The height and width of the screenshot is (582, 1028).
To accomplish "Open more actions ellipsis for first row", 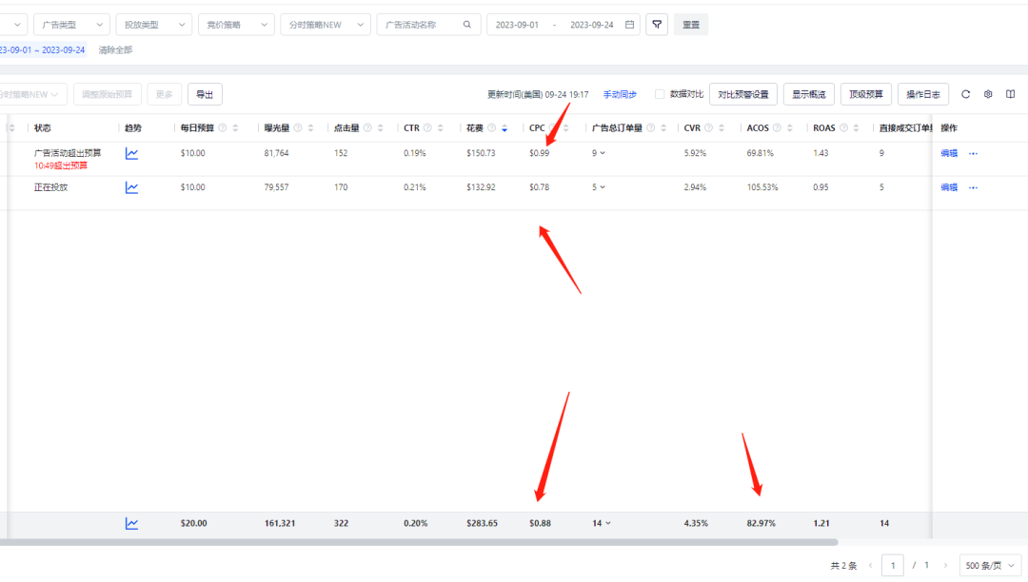I will tap(973, 153).
